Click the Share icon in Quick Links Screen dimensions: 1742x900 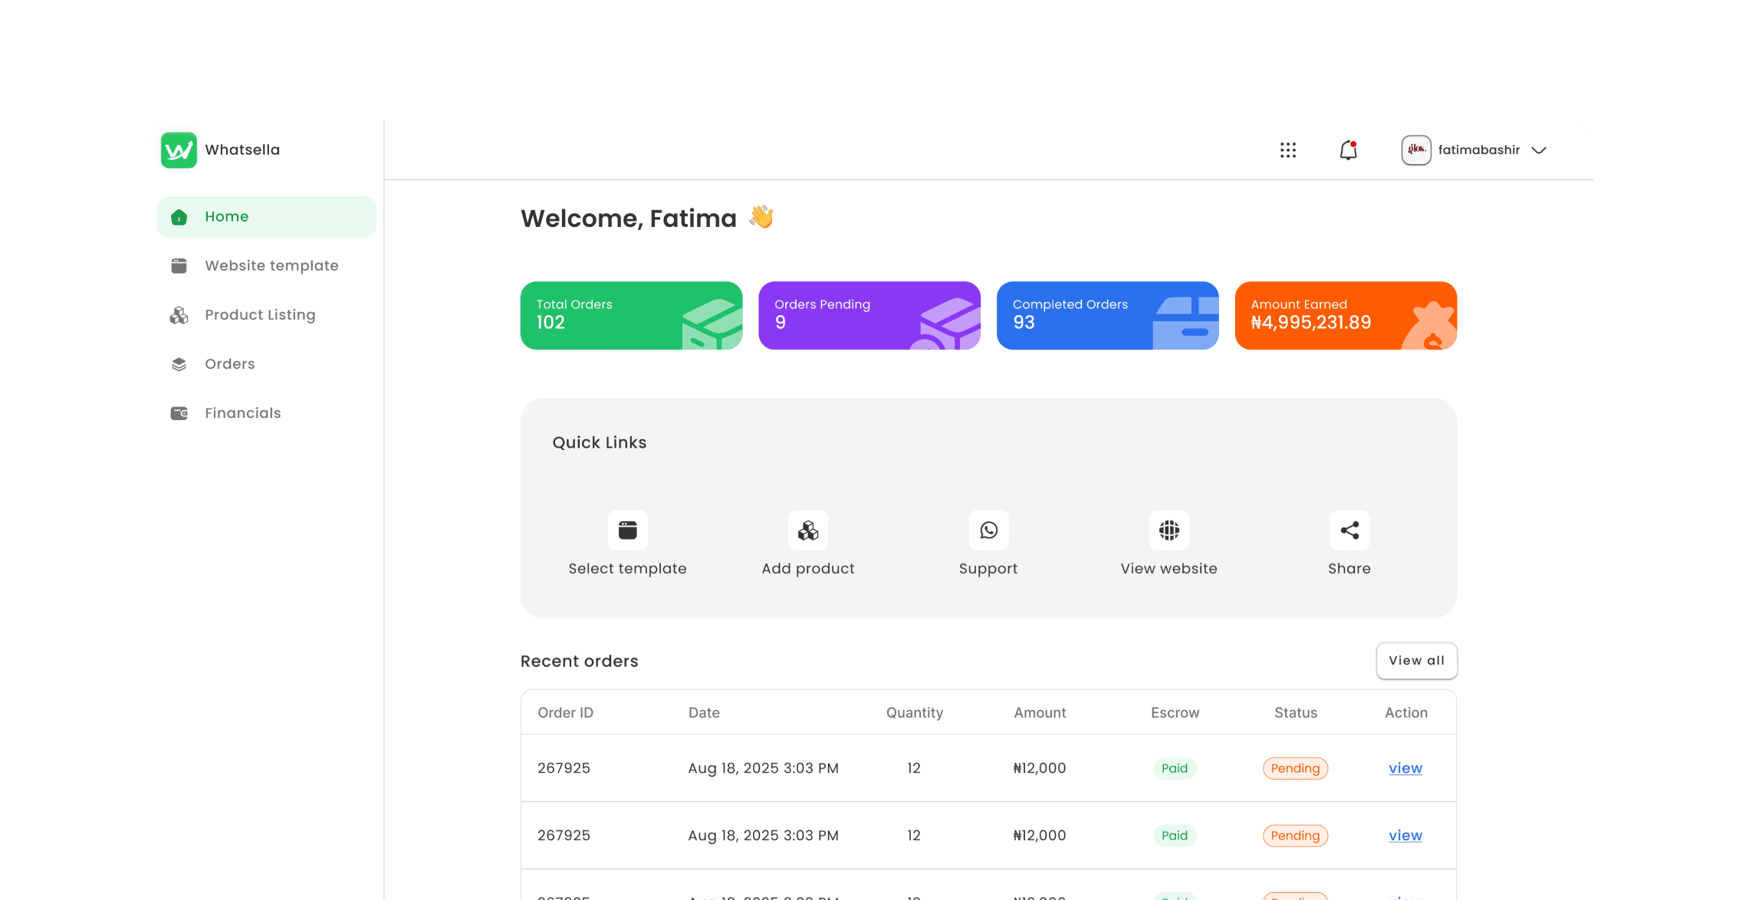pos(1349,530)
